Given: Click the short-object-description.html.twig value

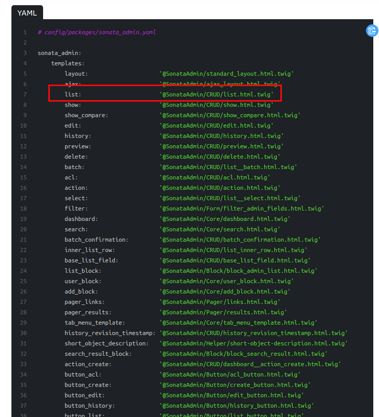Looking at the screenshot, I should (252, 343).
